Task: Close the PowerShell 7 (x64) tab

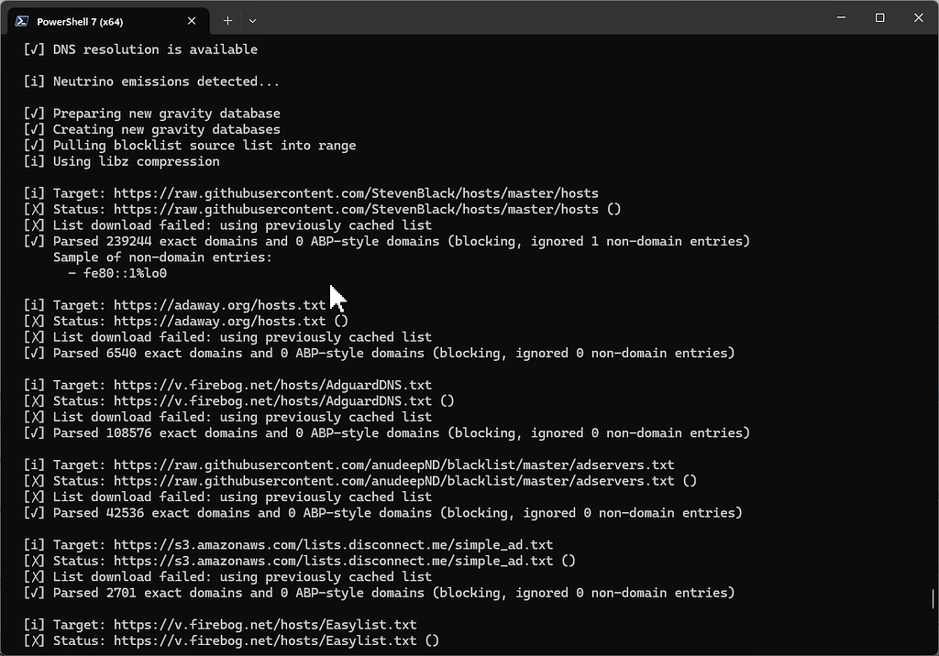Action: [192, 20]
